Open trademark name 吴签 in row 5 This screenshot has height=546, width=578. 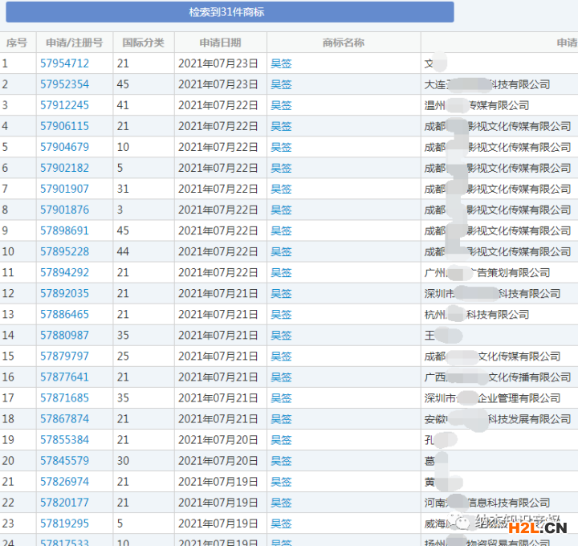[281, 148]
